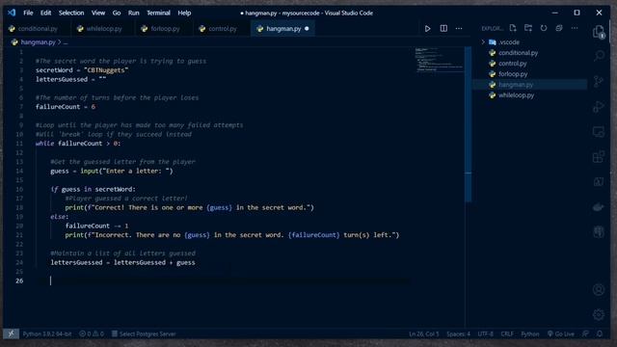
Task: Refresh the Explorer file list
Action: 544,28
